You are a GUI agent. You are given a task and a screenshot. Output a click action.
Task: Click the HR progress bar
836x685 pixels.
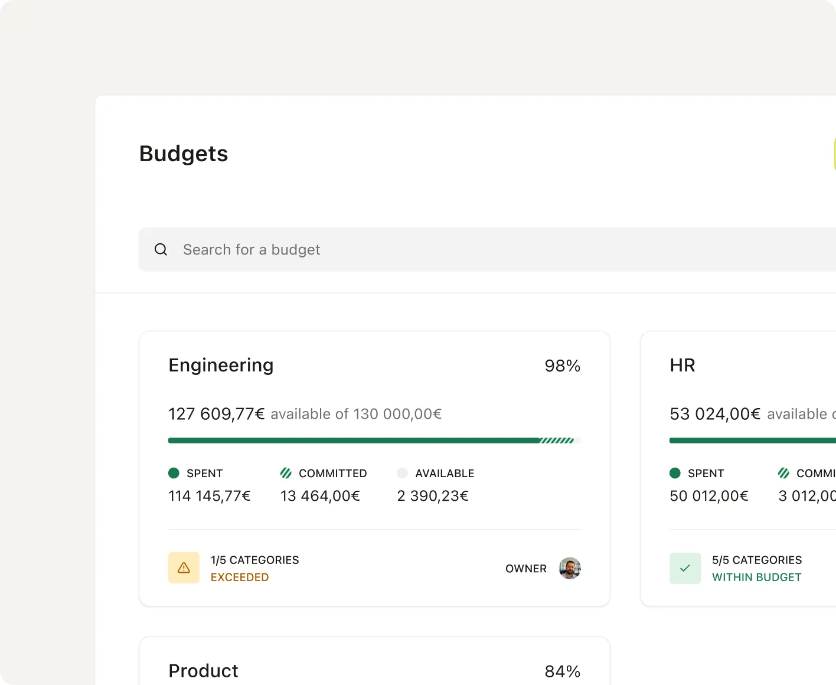(x=750, y=440)
